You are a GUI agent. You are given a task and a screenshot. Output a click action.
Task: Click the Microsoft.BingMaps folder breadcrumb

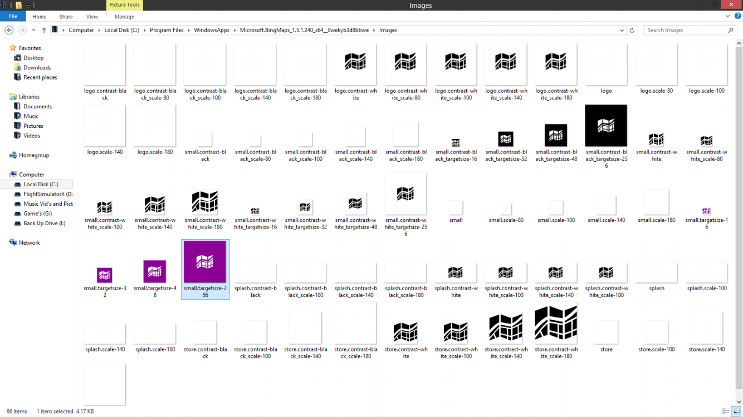click(304, 30)
